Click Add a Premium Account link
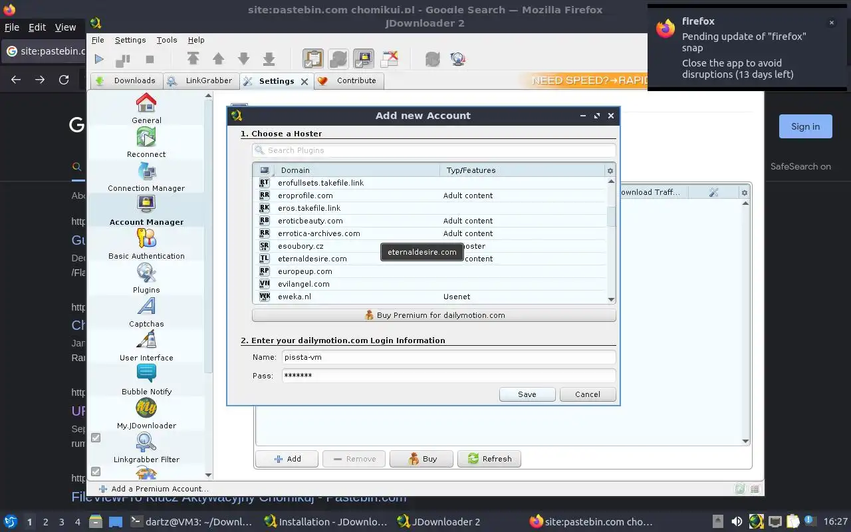 pos(153,489)
